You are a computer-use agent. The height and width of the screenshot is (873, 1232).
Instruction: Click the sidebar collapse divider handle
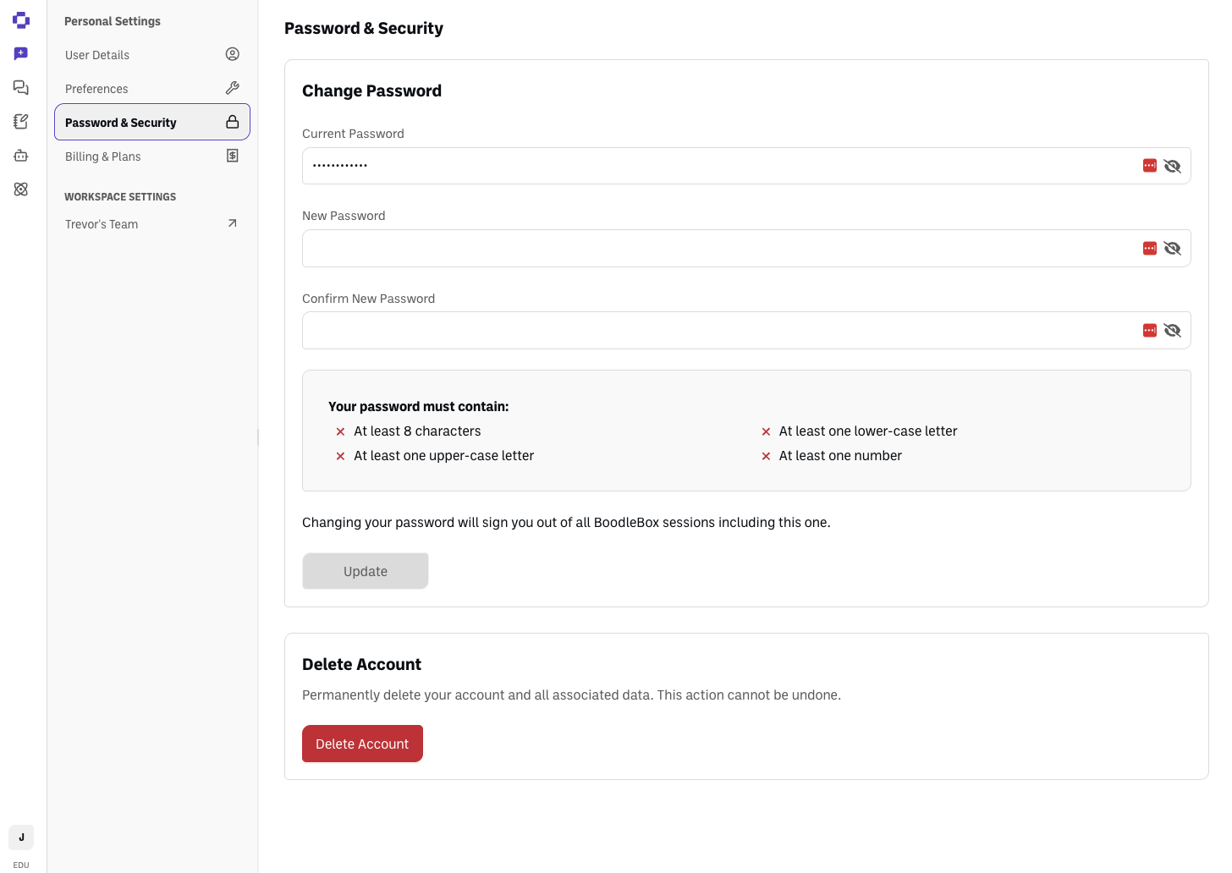(x=258, y=436)
